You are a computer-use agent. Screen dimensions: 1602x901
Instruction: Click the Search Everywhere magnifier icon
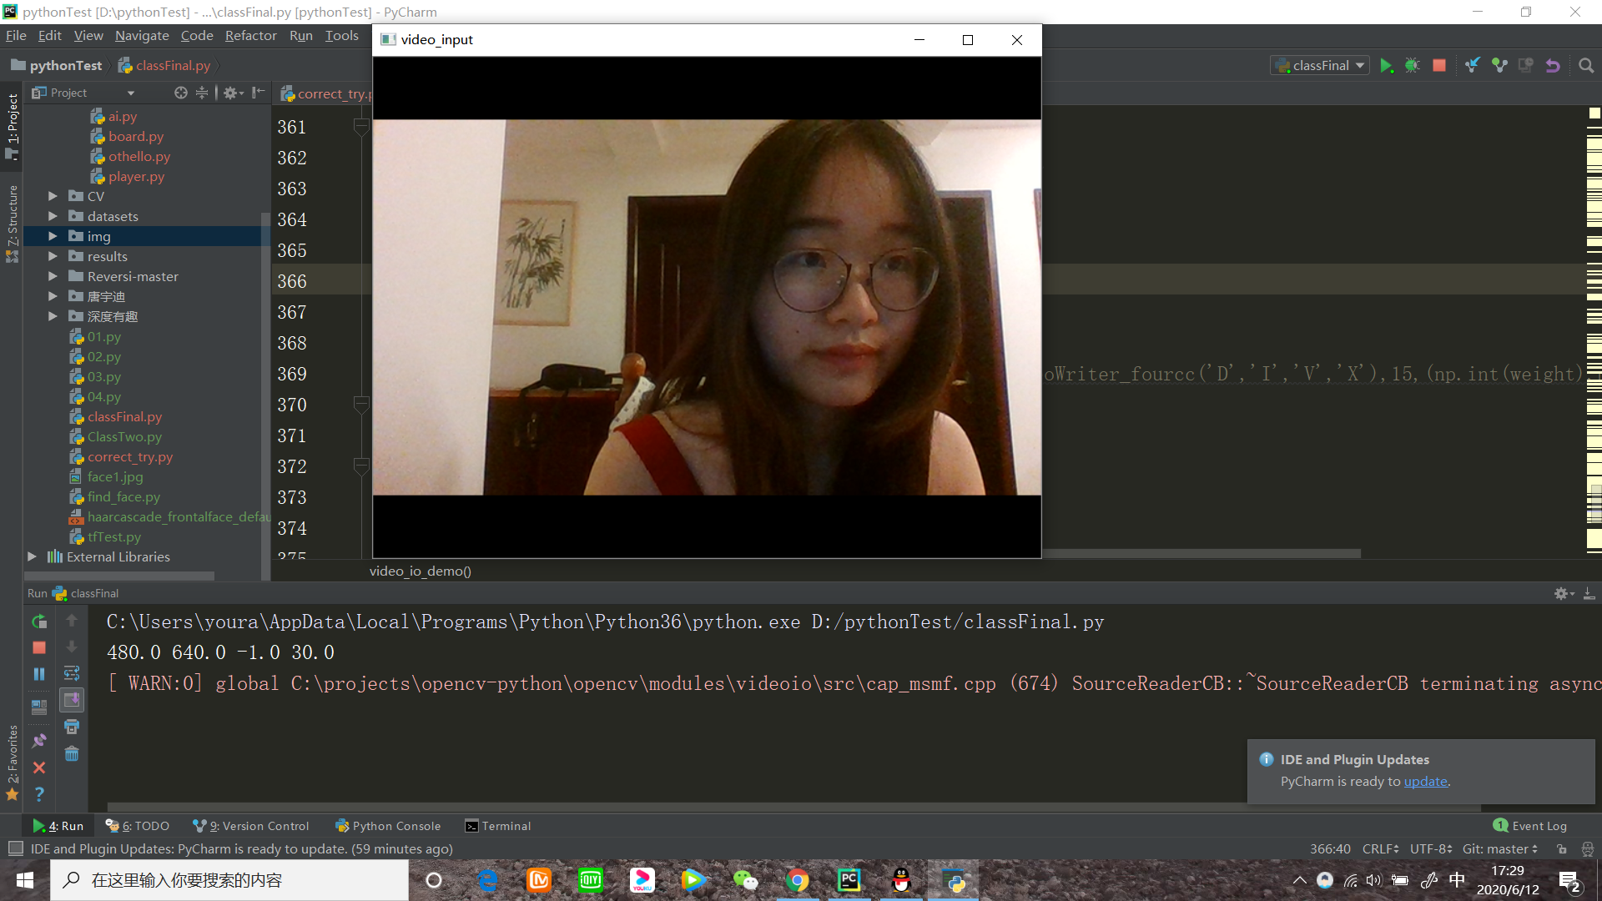coord(1586,66)
